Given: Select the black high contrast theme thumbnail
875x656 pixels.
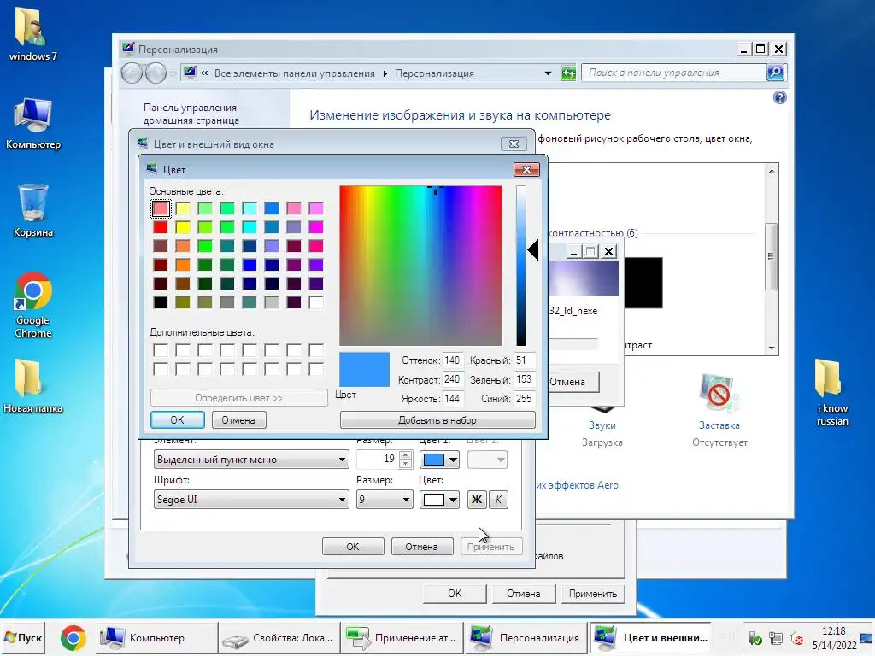Looking at the screenshot, I should click(644, 282).
